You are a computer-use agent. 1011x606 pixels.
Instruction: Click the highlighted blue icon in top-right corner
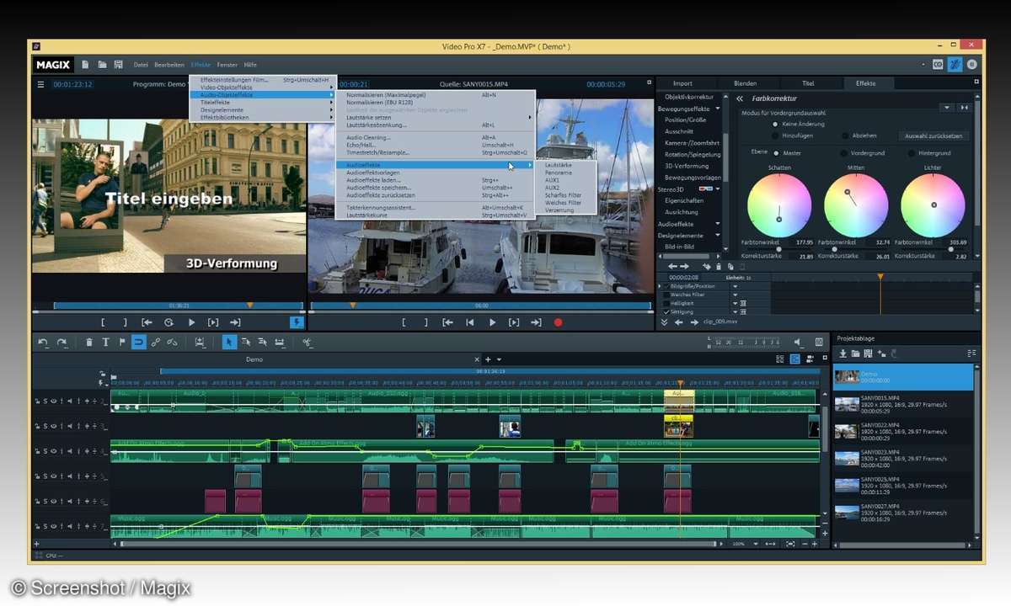955,64
